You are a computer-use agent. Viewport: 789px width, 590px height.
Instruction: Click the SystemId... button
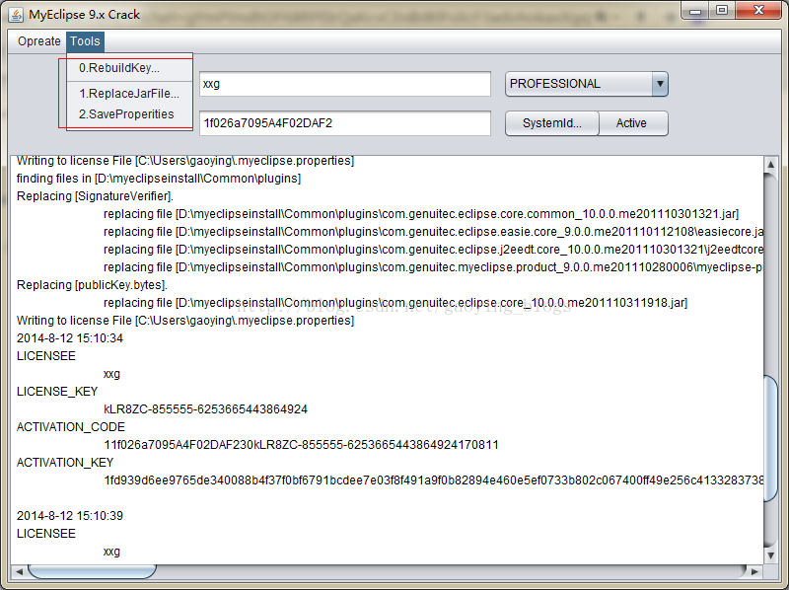[x=552, y=123]
